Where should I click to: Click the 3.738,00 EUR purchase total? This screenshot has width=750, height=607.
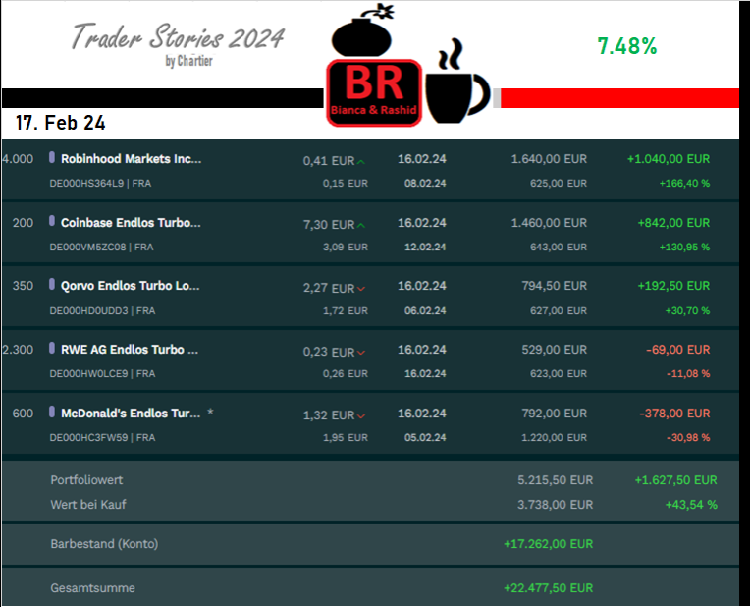tap(556, 505)
